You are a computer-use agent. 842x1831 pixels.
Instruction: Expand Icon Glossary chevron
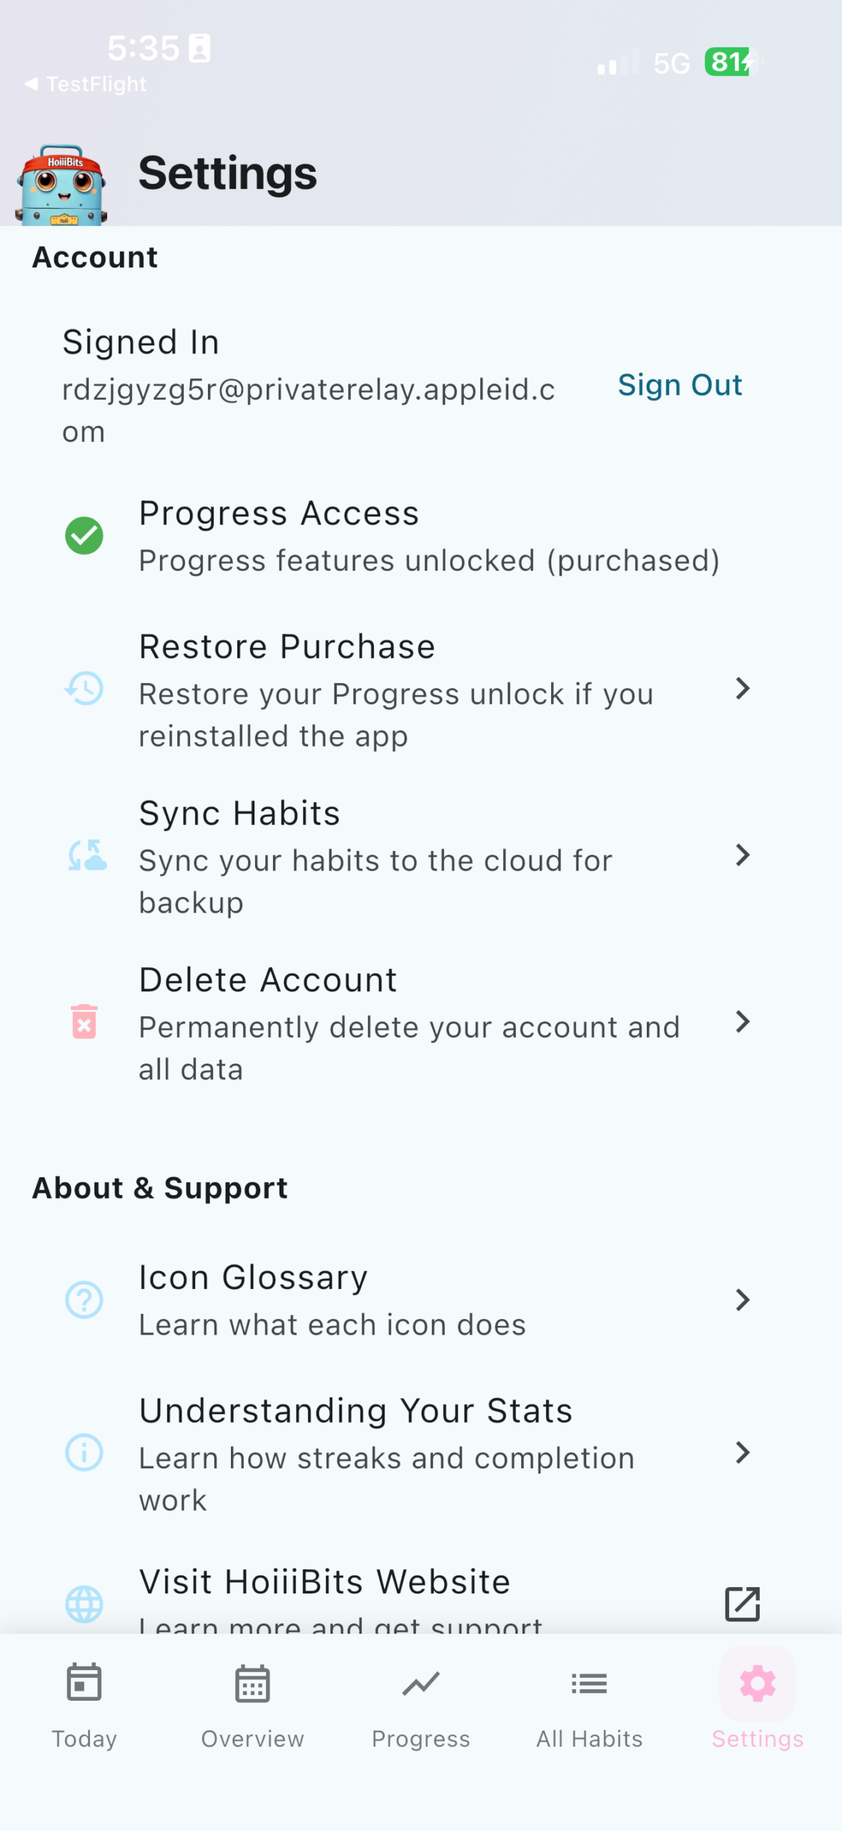click(742, 1300)
